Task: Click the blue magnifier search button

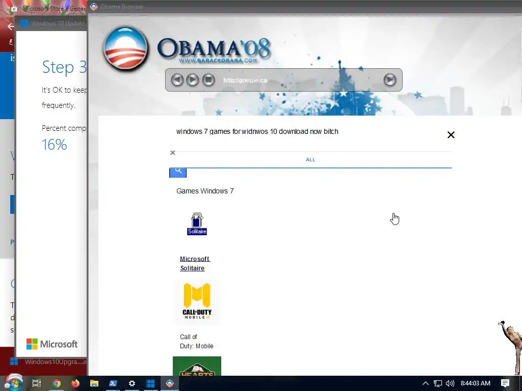Action: click(178, 172)
